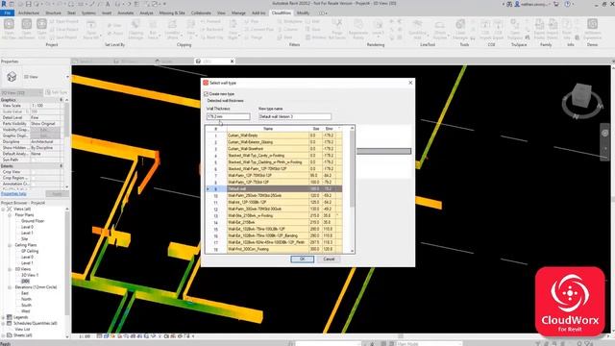This screenshot has height=346, width=615.
Task: Switch to the Architecture ribbon tab
Action: click(29, 12)
